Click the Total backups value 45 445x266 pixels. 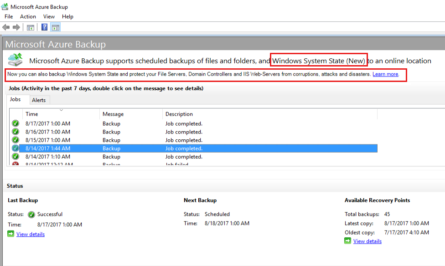point(387,214)
